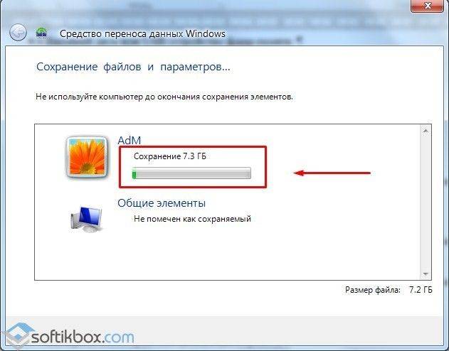449x351 pixels.
Task: Click the green saving progress bar
Action: pos(191,173)
